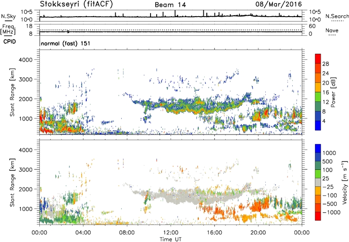Viewport: 349px width, 242px height.
Task: Select the Slant Range label of power panel
Action: 12,93
